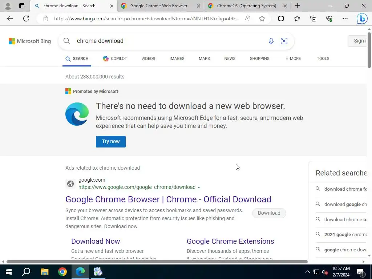Click the Try now button

(111, 142)
